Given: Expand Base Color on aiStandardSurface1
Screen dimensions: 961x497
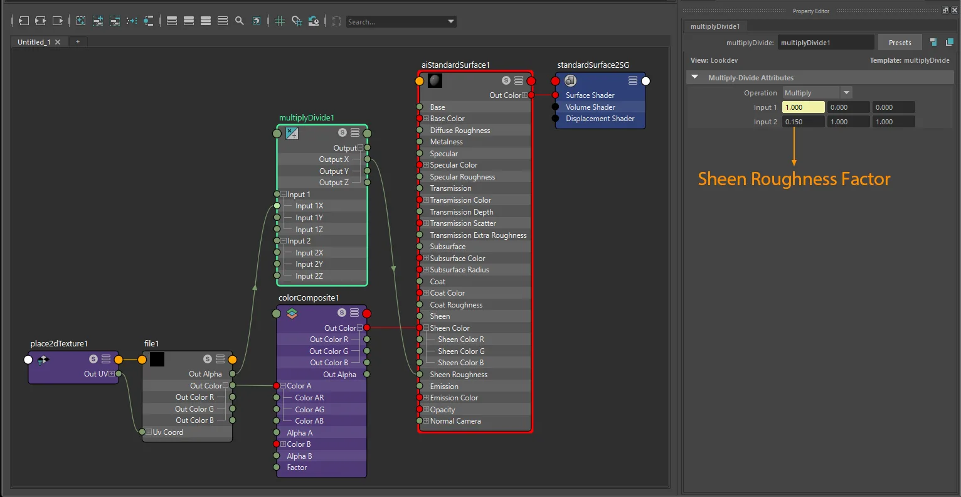Looking at the screenshot, I should coord(427,119).
